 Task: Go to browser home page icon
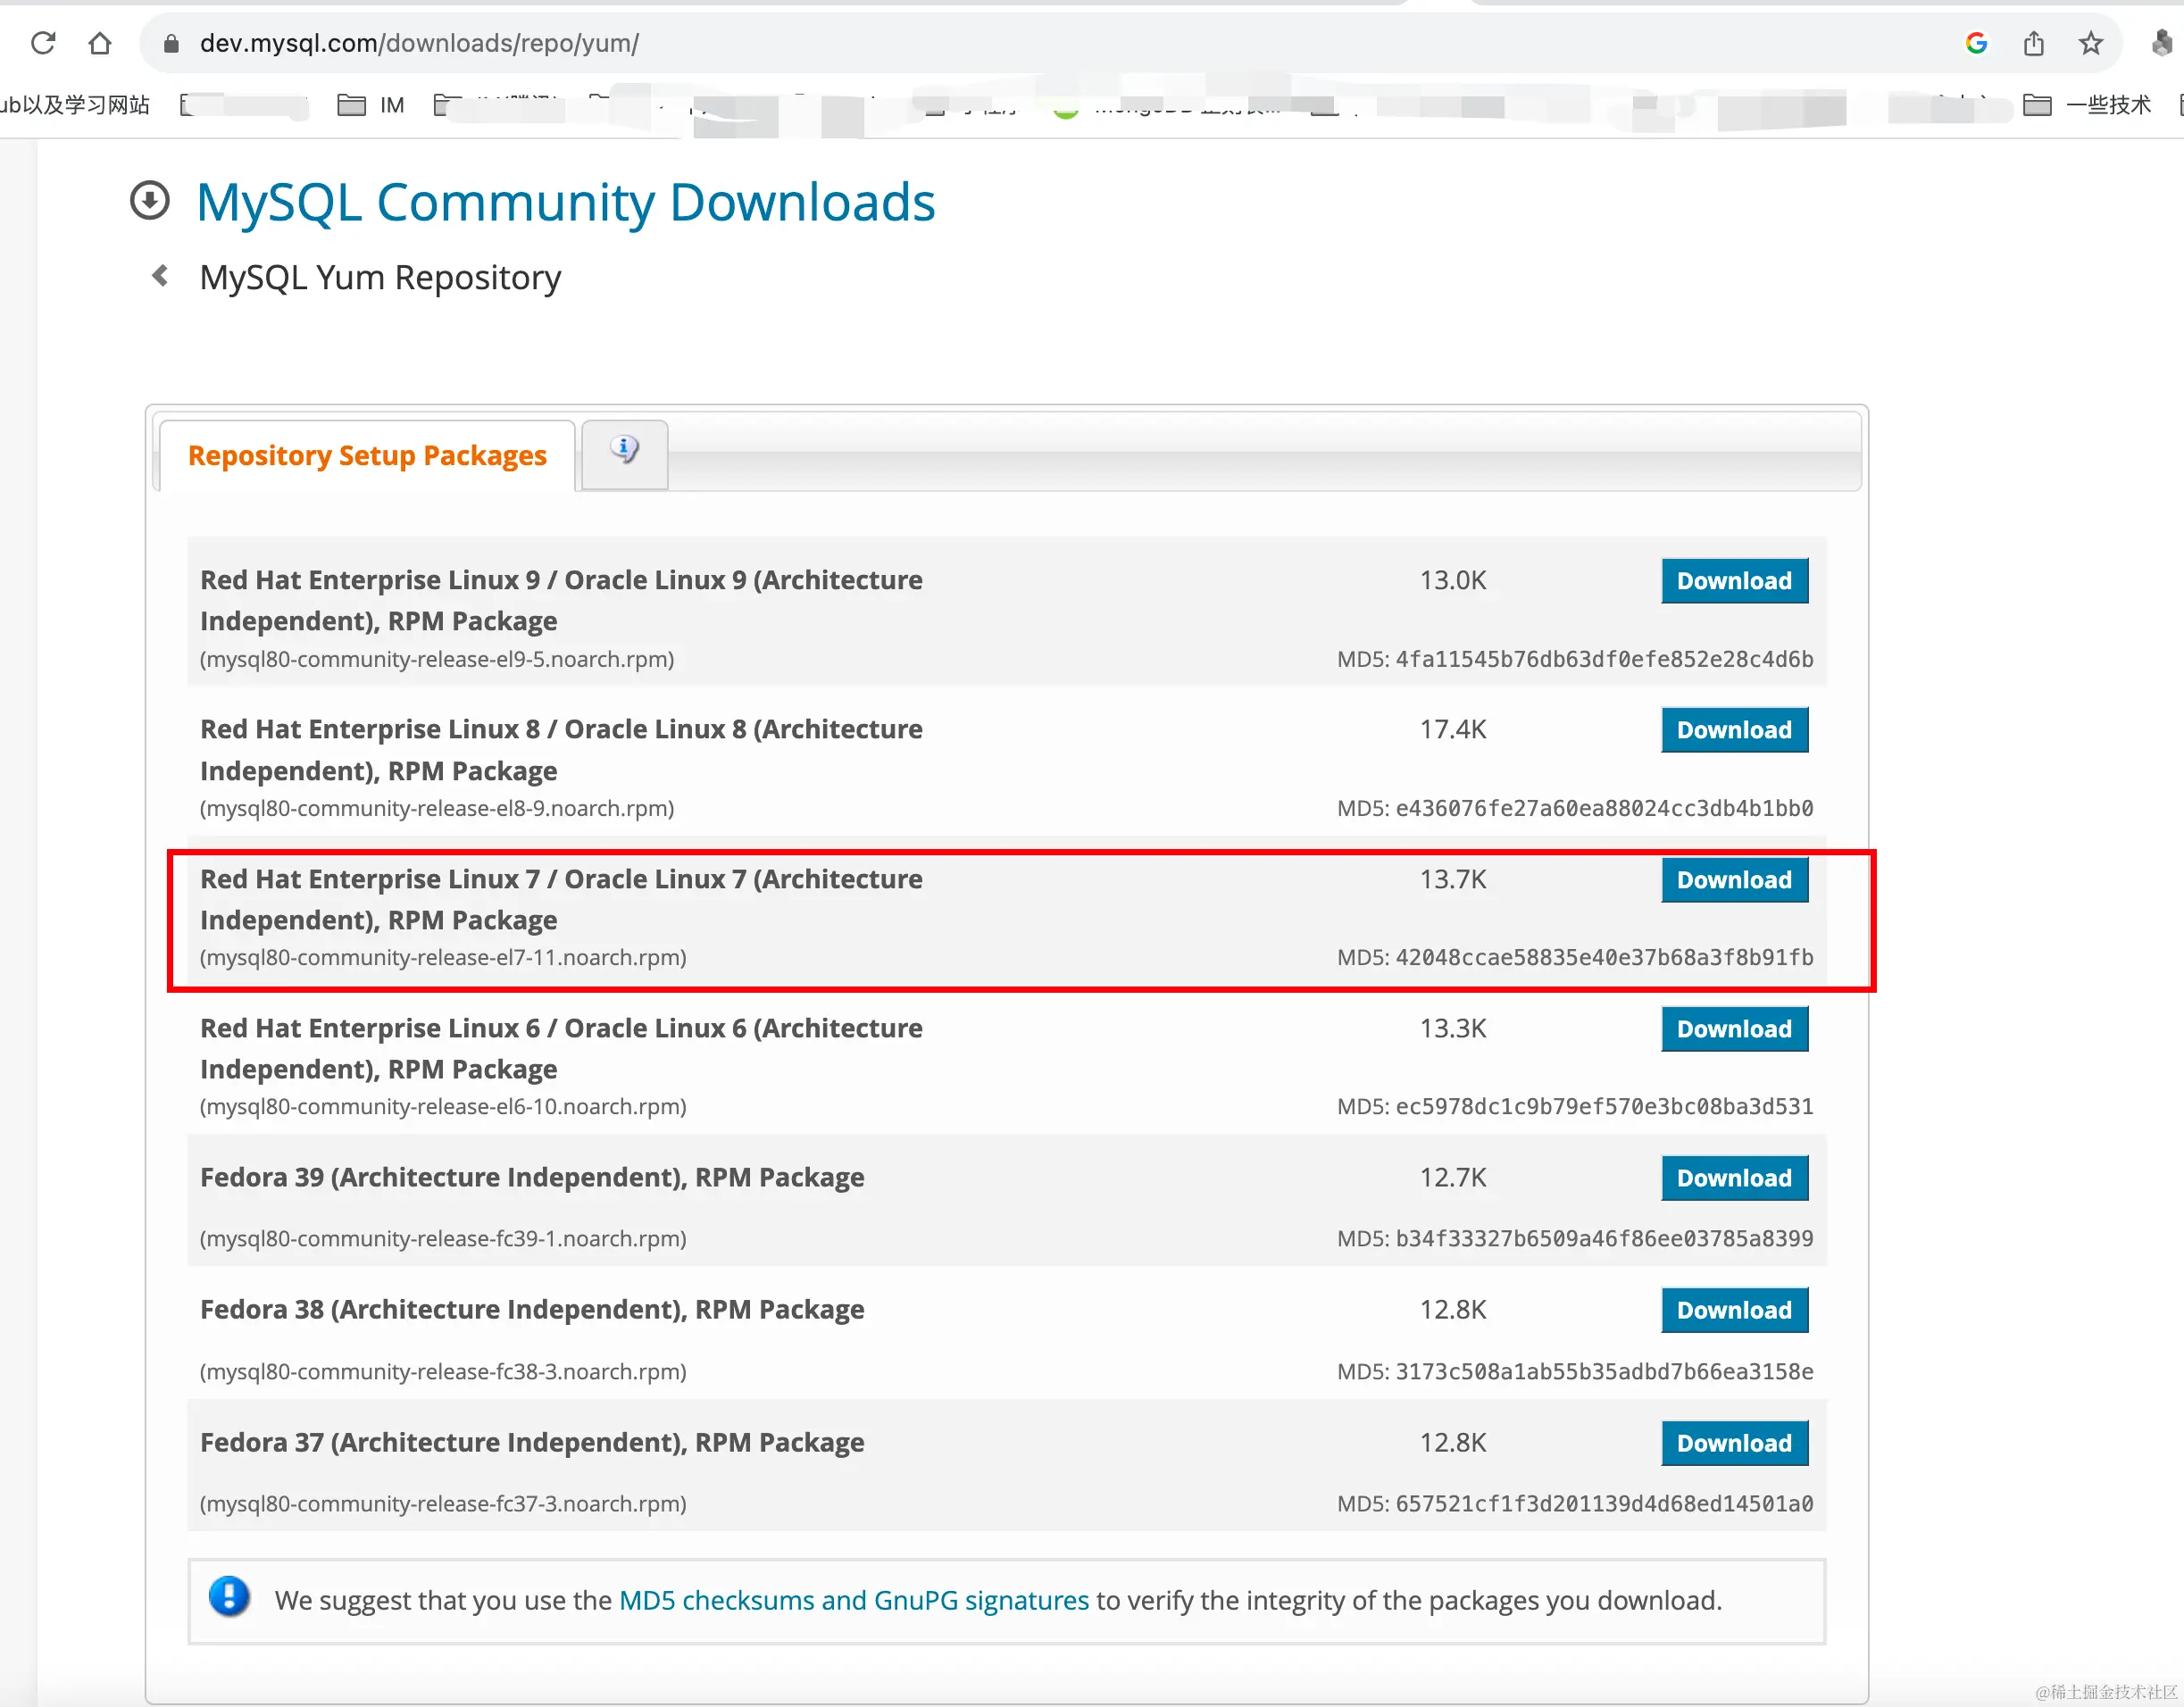pyautogui.click(x=100, y=43)
